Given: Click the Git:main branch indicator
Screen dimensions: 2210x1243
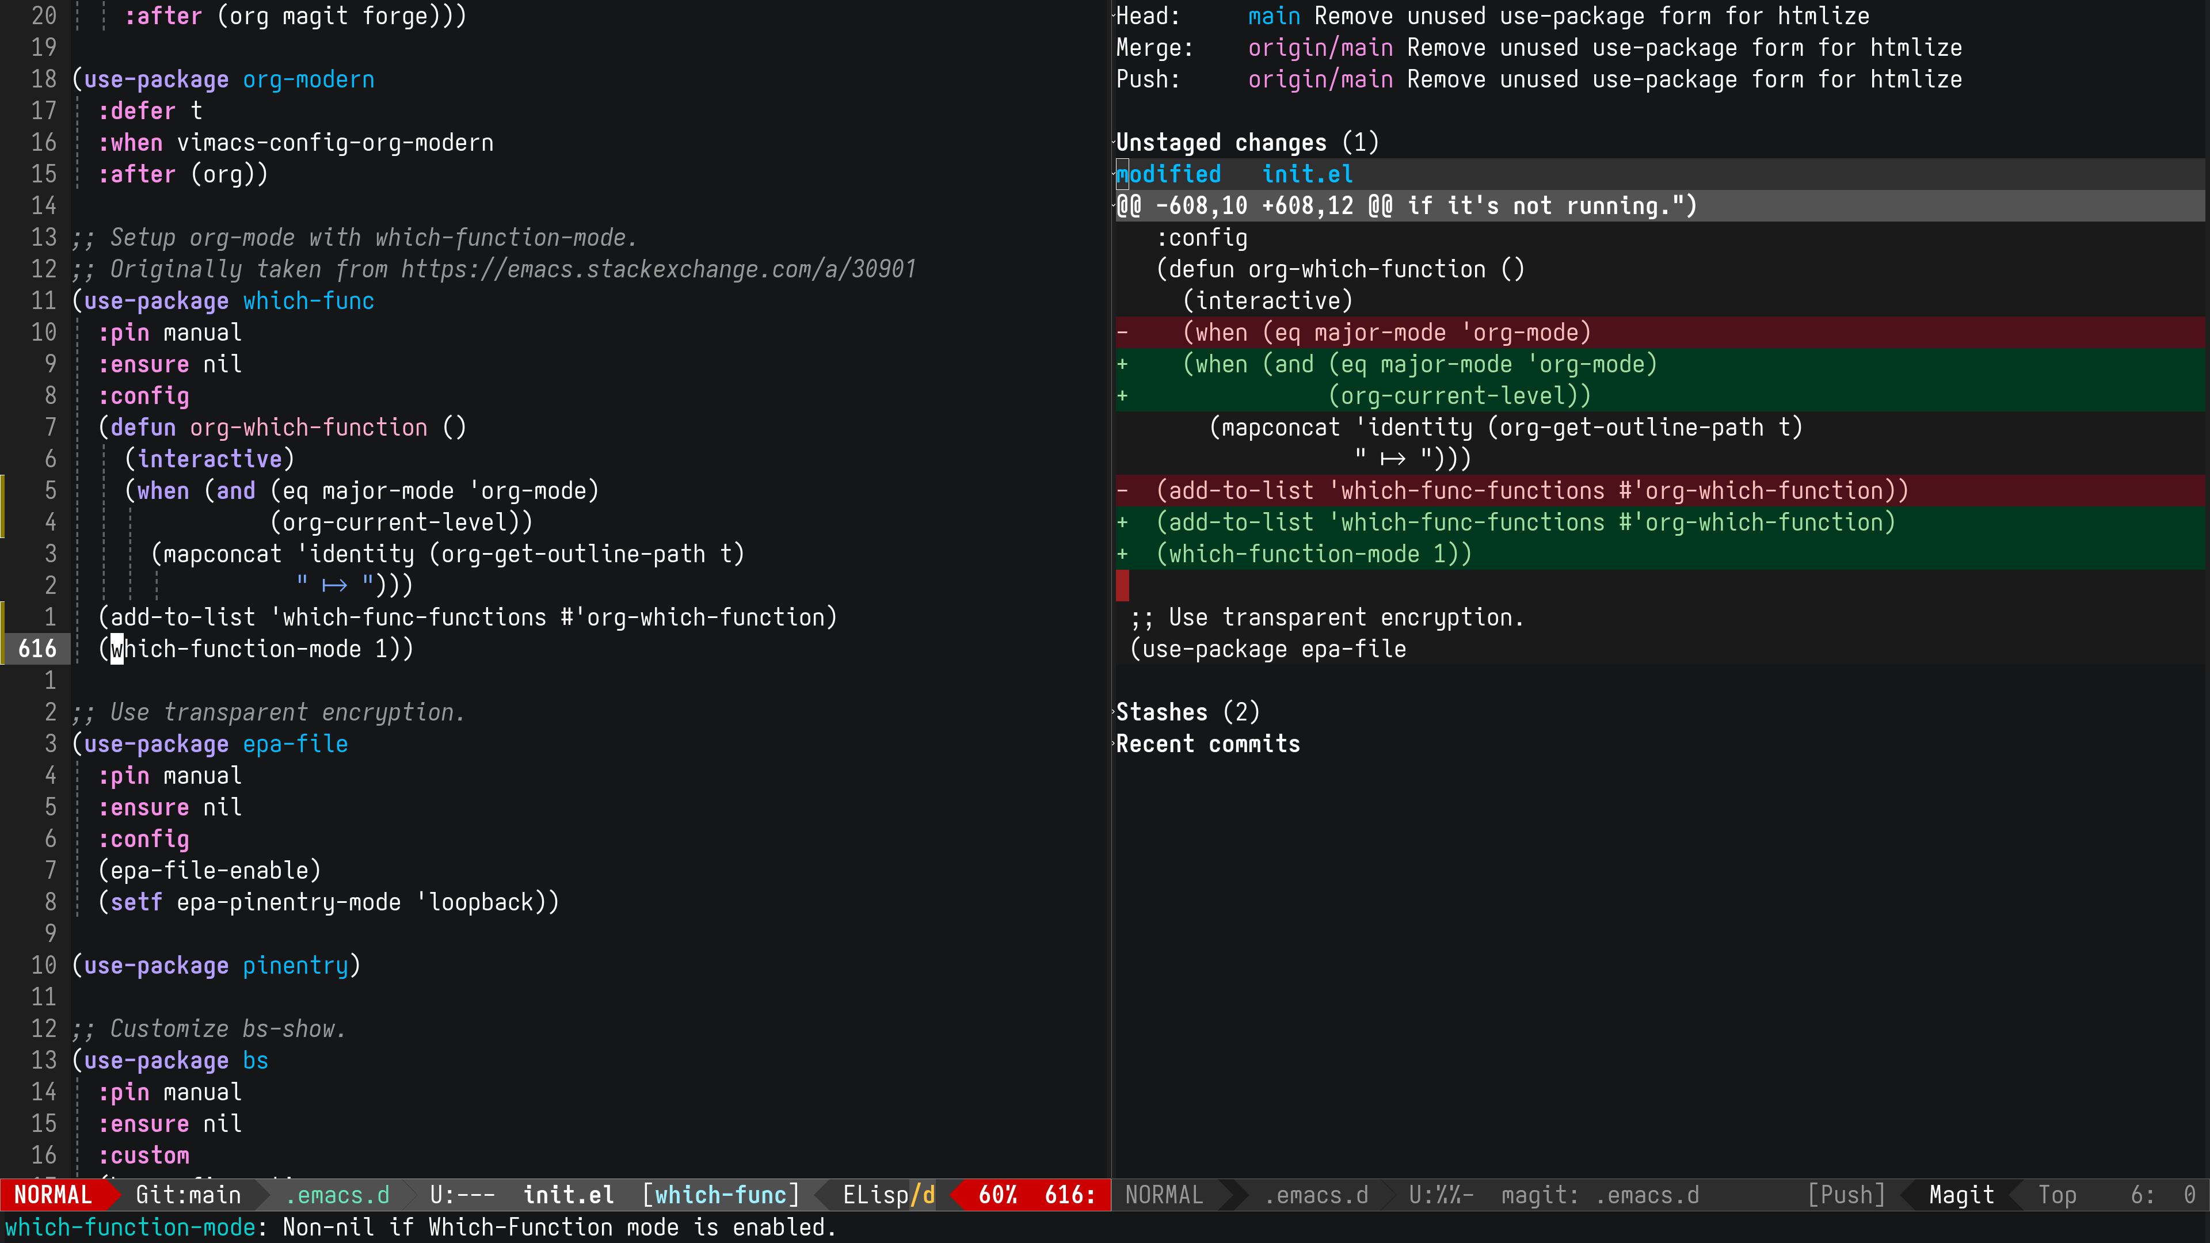Looking at the screenshot, I should coord(188,1195).
